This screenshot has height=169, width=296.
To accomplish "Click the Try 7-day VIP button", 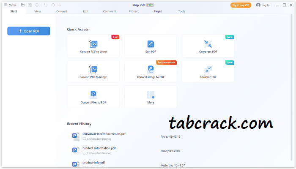I will (241, 5).
